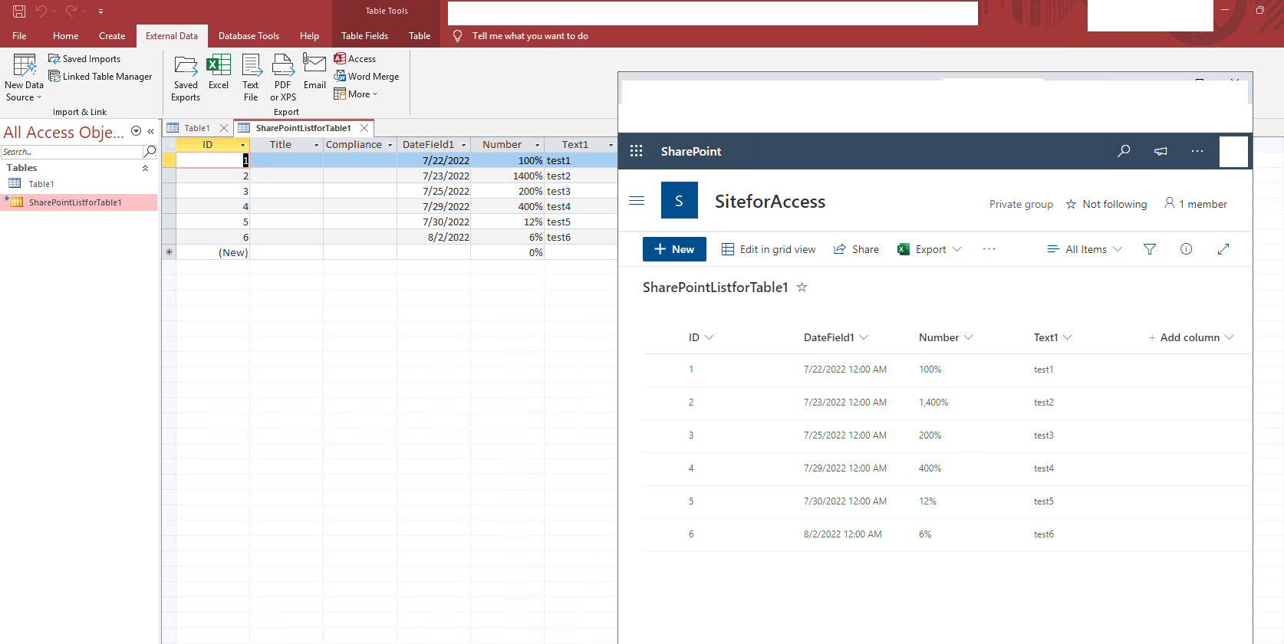This screenshot has height=644, width=1284.
Task: Click the SharePoint search magnifier icon
Action: (1124, 151)
